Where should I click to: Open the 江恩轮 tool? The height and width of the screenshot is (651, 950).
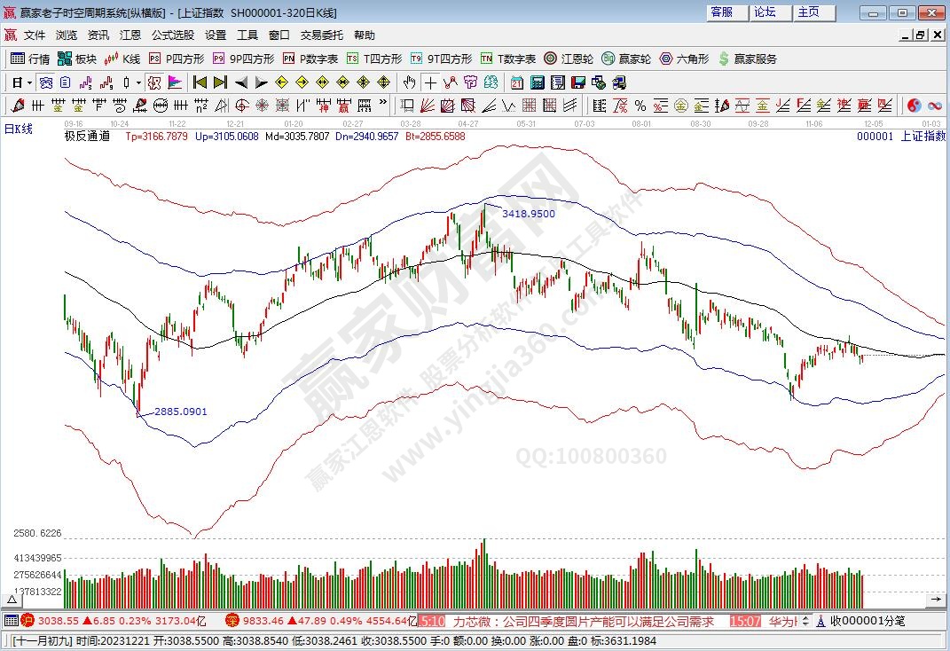(x=569, y=59)
